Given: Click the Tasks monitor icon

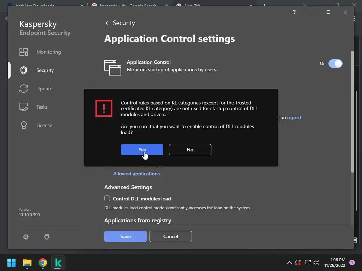Looking at the screenshot, I should 24,107.
